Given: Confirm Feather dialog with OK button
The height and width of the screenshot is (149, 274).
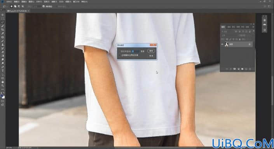Looking at the screenshot, I should 151,51.
